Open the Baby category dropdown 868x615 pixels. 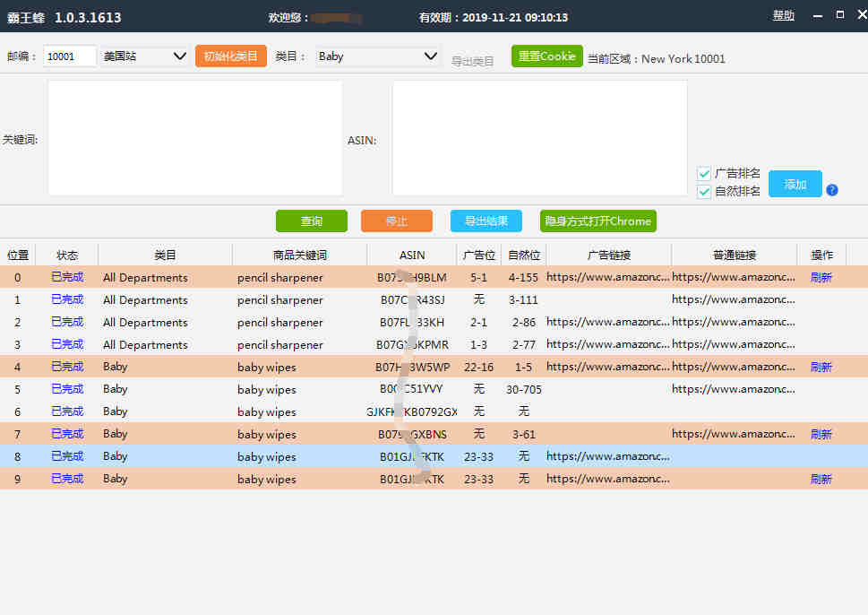pyautogui.click(x=378, y=56)
